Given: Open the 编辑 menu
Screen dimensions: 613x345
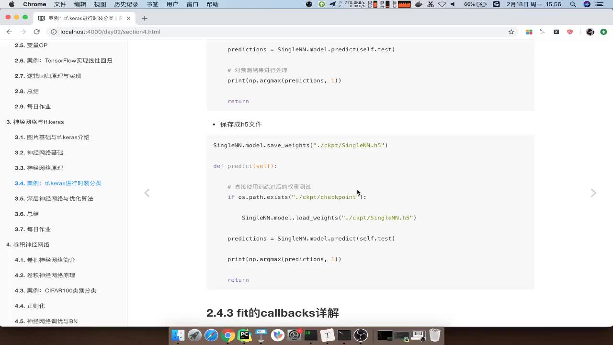Looking at the screenshot, I should [x=80, y=4].
